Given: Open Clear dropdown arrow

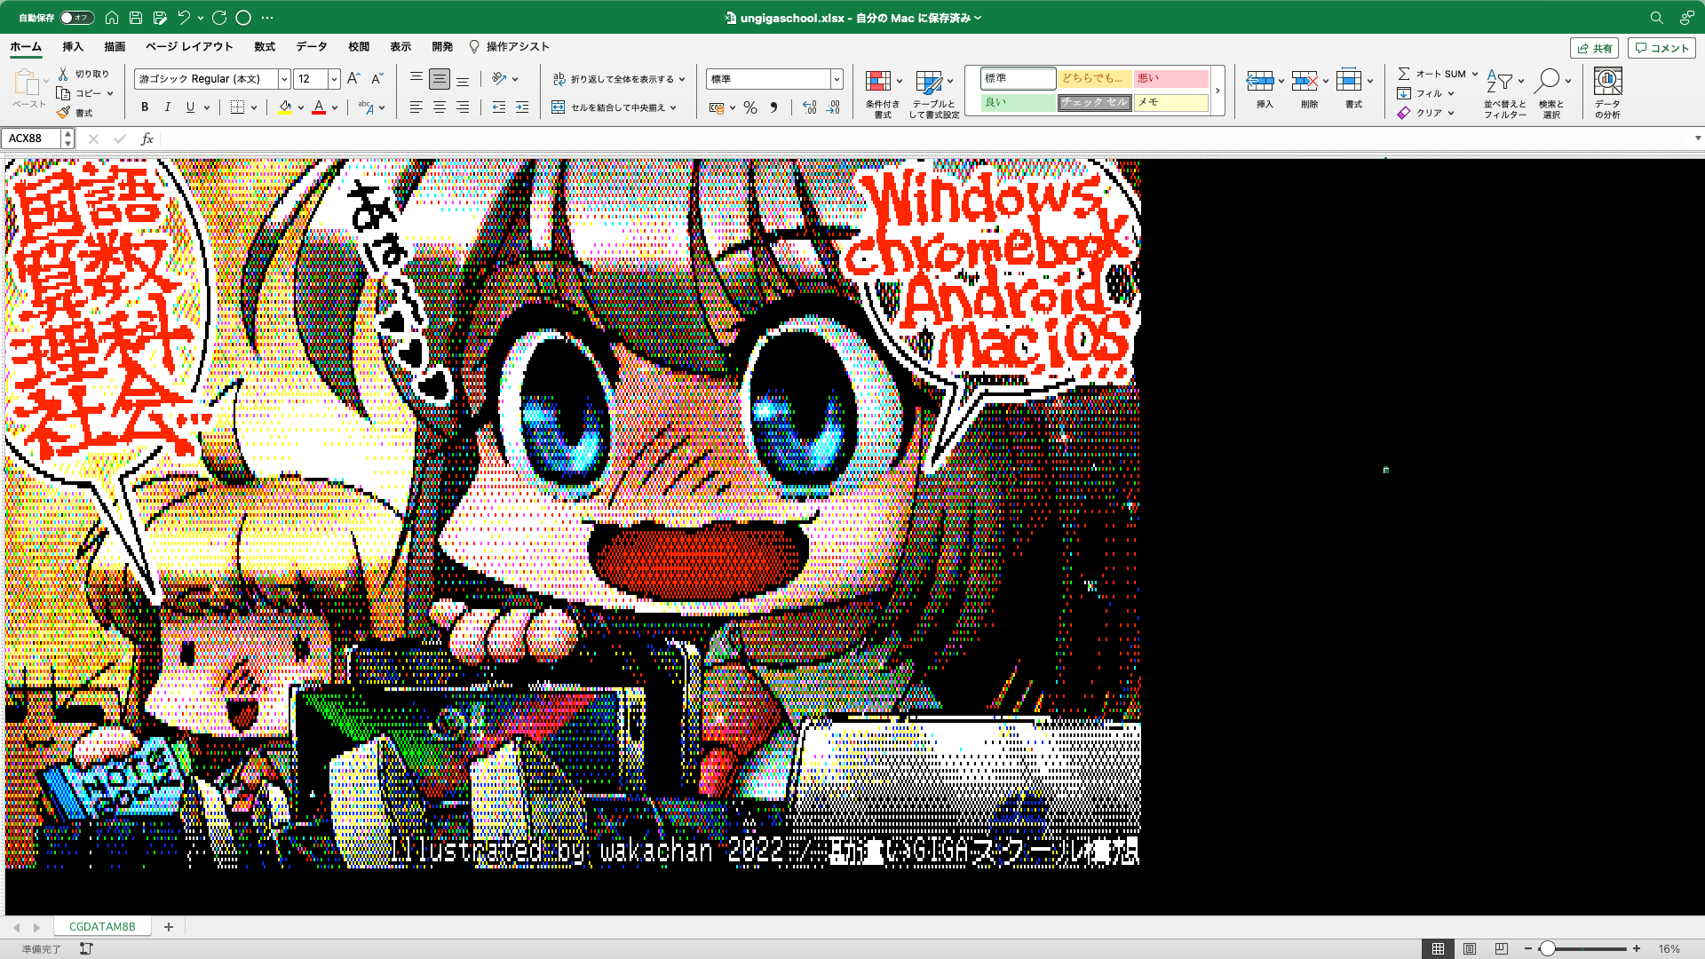Looking at the screenshot, I should 1451,113.
